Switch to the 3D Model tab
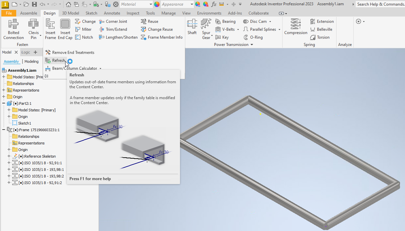The width and height of the screenshot is (405, 231). (x=70, y=13)
